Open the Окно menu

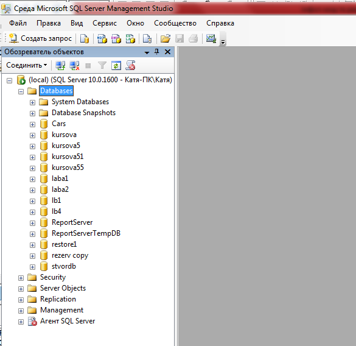click(135, 23)
